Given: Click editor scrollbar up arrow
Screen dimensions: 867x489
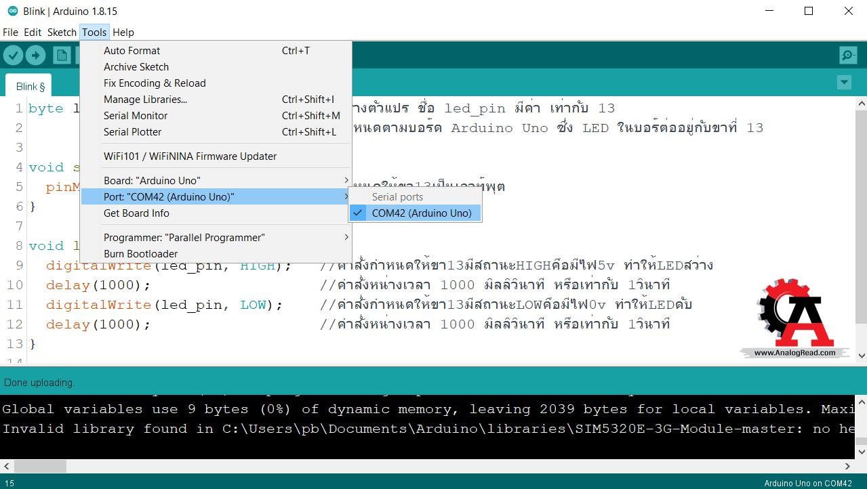Looking at the screenshot, I should [862, 104].
